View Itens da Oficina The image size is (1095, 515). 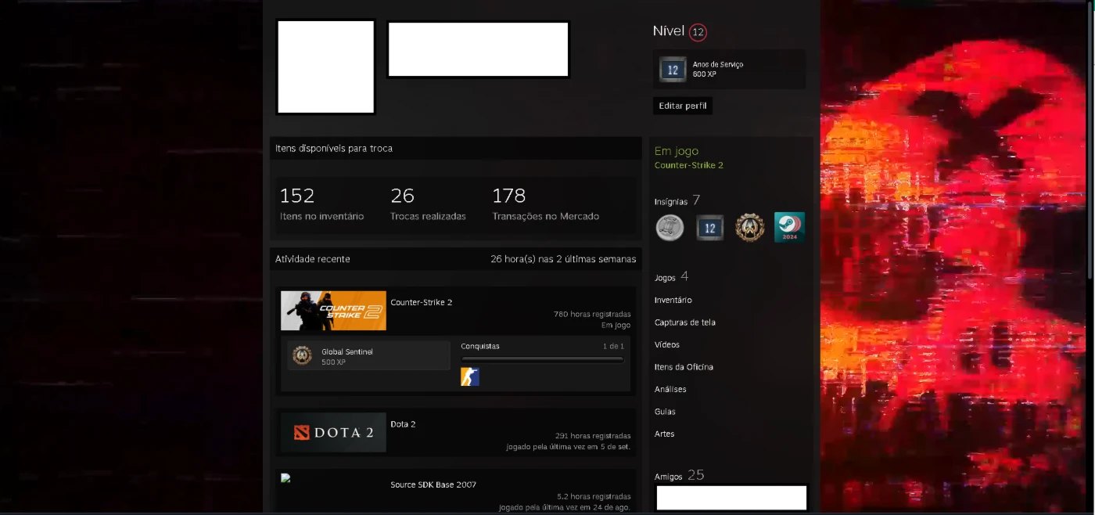point(684,367)
